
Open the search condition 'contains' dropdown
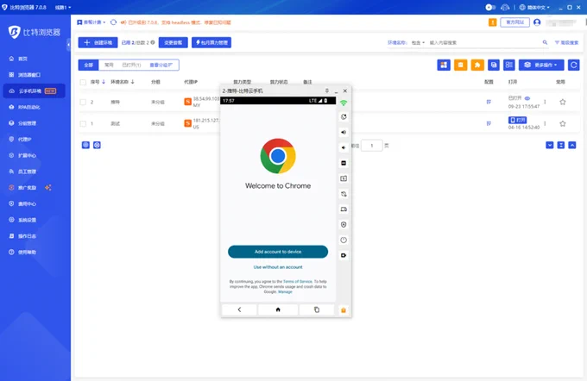pyautogui.click(x=418, y=42)
